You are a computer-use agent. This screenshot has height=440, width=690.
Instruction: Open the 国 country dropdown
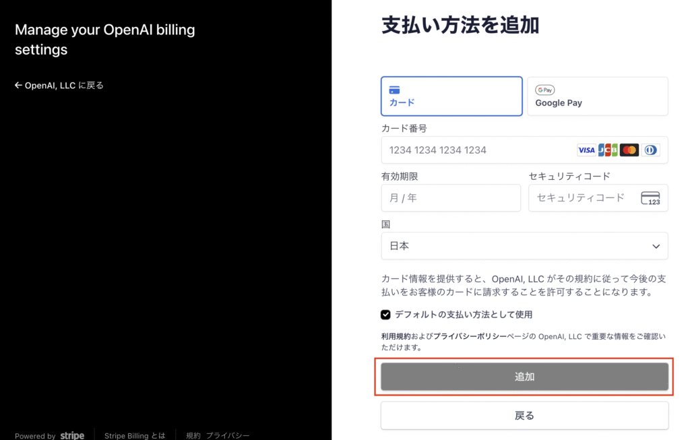coord(524,246)
